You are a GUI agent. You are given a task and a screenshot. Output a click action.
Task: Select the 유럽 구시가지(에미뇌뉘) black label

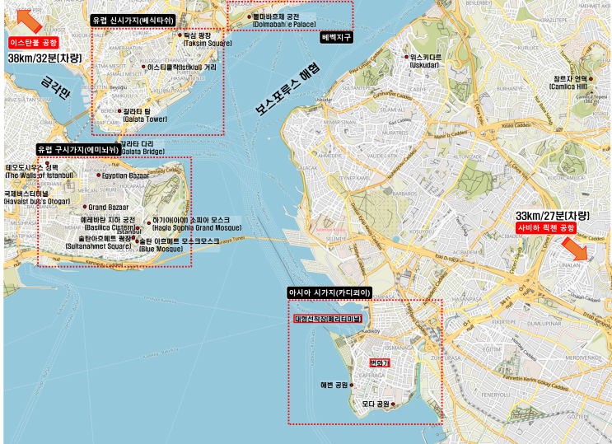tap(78, 149)
